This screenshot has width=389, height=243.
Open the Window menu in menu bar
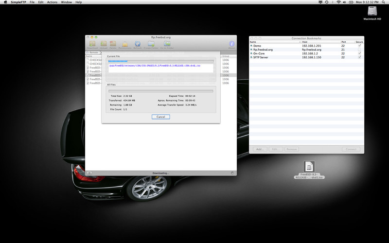(66, 2)
